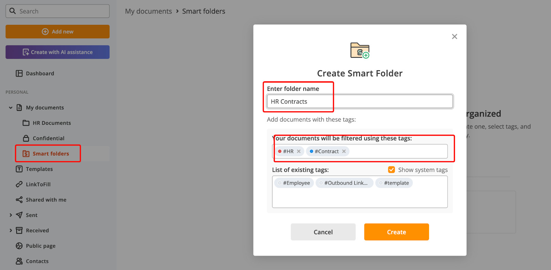Select My documents in sidebar

[45, 107]
